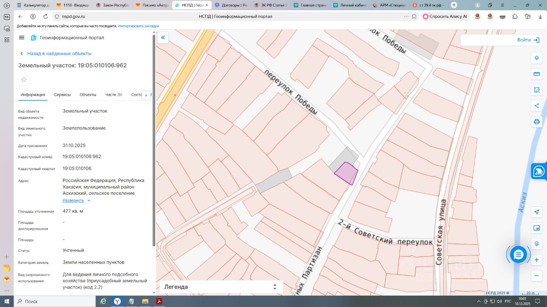547x307 pixels.
Task: Click the Yandex home button in toolbar
Action: 33,17
